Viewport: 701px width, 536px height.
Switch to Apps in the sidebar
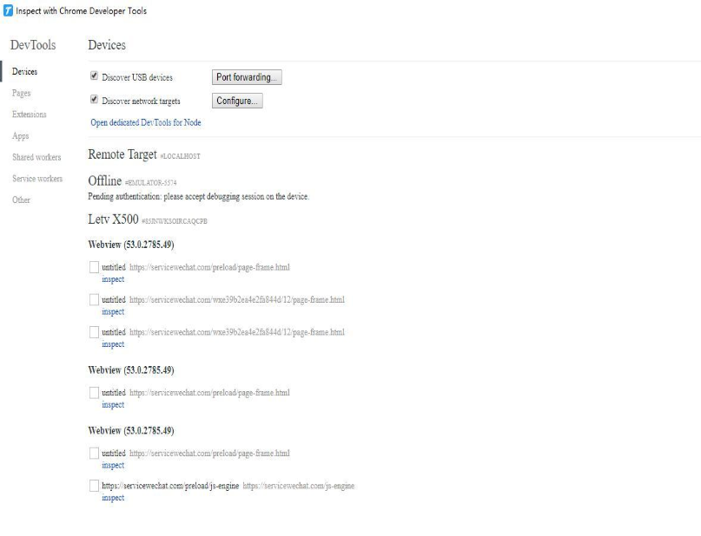20,135
